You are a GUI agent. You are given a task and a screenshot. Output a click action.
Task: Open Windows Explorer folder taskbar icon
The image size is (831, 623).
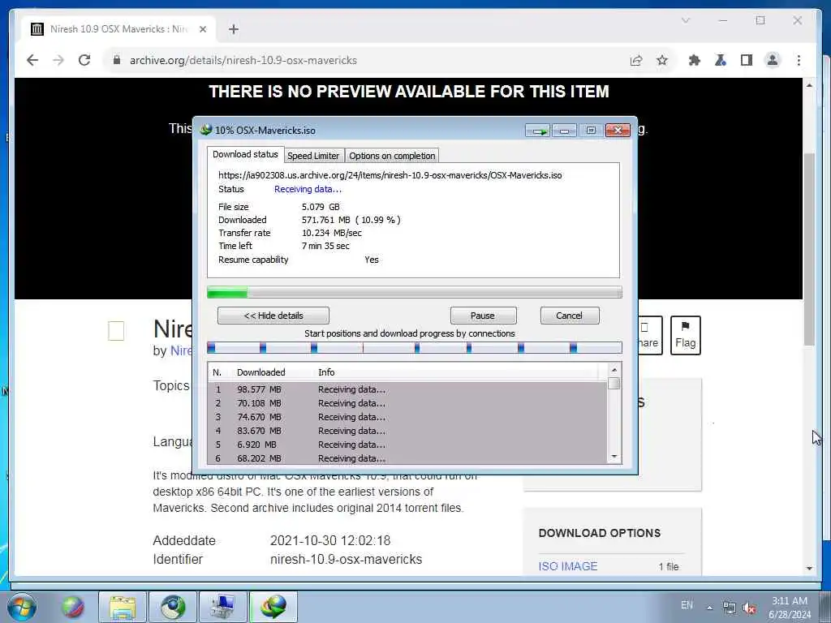pos(123,607)
